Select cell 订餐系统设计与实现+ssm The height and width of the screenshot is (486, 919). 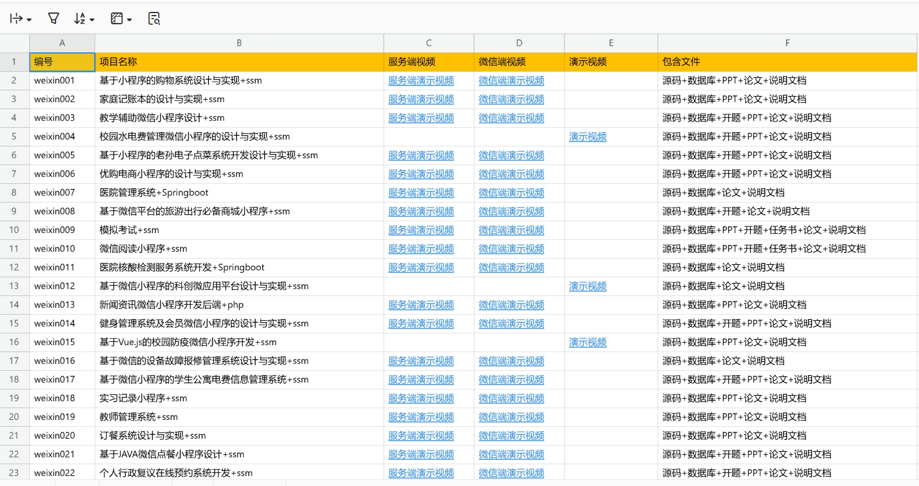pyautogui.click(x=239, y=436)
